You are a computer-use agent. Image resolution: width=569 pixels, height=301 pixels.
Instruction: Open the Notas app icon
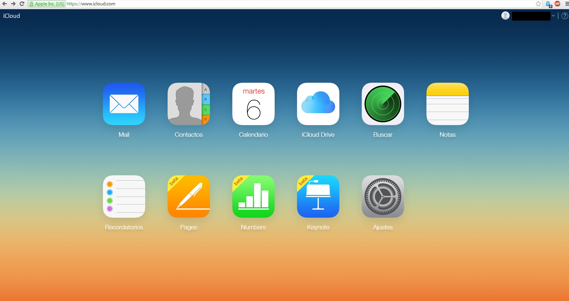coord(448,104)
